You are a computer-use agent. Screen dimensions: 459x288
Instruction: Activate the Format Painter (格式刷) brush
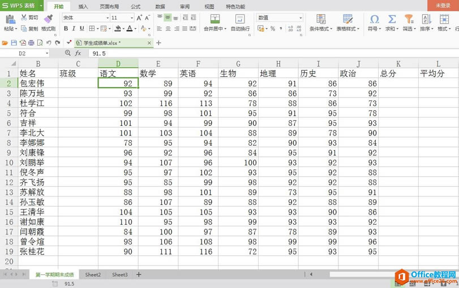[x=48, y=19]
